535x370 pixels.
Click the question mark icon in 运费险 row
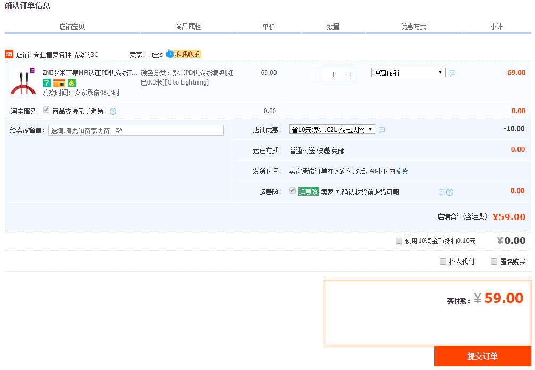(x=450, y=192)
